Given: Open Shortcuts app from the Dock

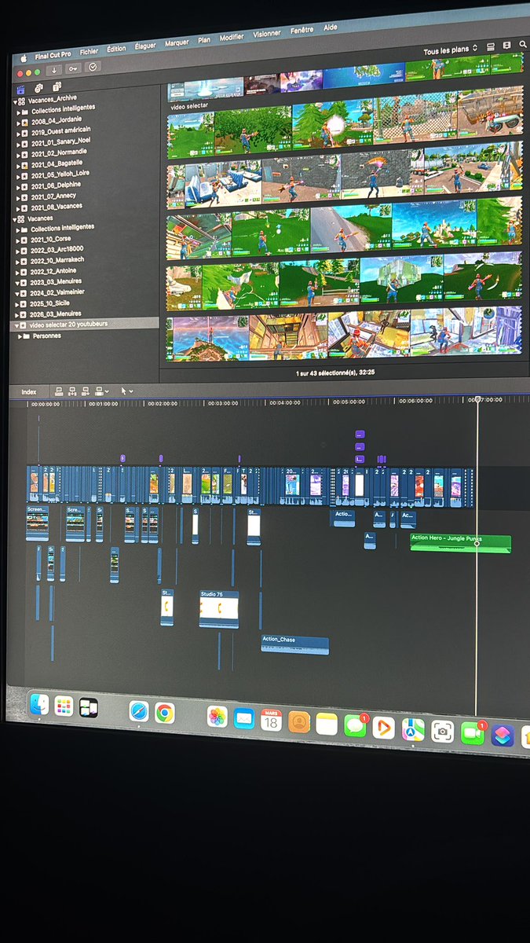Looking at the screenshot, I should click(x=503, y=736).
